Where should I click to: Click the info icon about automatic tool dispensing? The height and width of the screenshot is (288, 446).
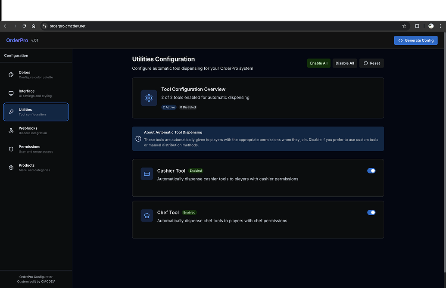click(138, 139)
